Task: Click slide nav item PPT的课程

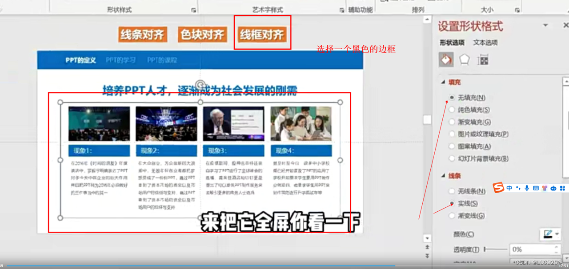Action: coord(162,60)
